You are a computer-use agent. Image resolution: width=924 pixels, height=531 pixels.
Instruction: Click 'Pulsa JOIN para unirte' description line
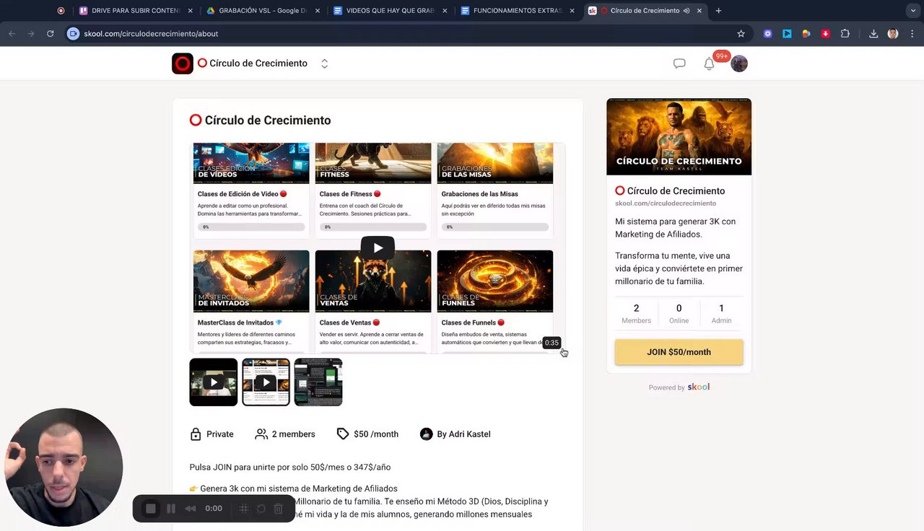290,467
